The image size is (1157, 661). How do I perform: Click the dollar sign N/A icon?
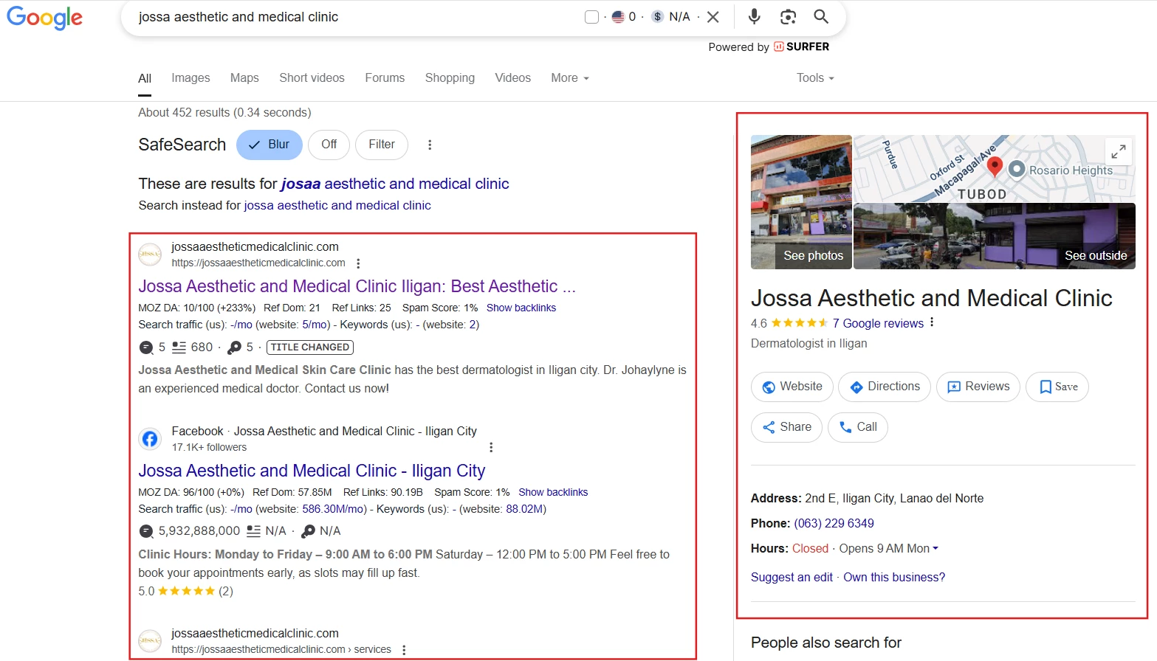click(x=657, y=17)
